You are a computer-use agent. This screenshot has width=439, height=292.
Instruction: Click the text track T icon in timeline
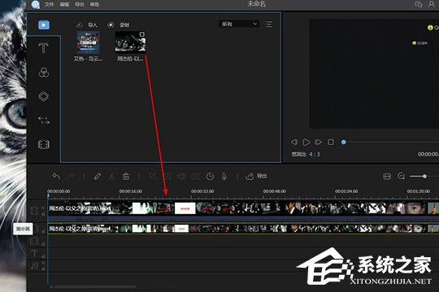(x=34, y=253)
